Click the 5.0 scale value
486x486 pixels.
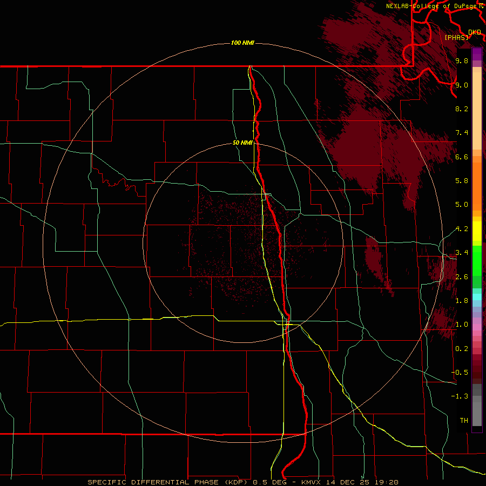point(462,205)
